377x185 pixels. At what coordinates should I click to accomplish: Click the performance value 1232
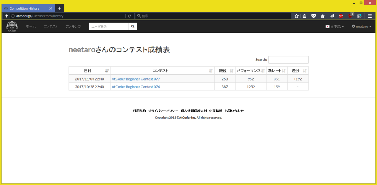coord(251,87)
